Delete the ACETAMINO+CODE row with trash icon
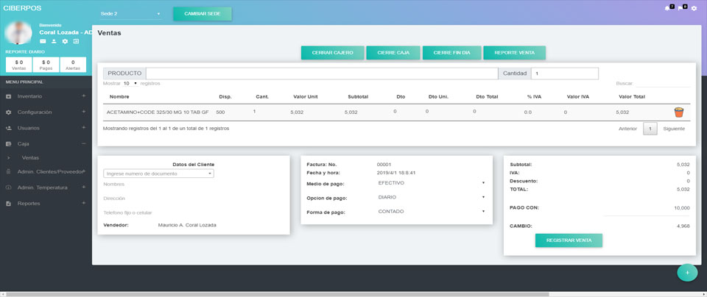This screenshot has width=707, height=297. (678, 112)
